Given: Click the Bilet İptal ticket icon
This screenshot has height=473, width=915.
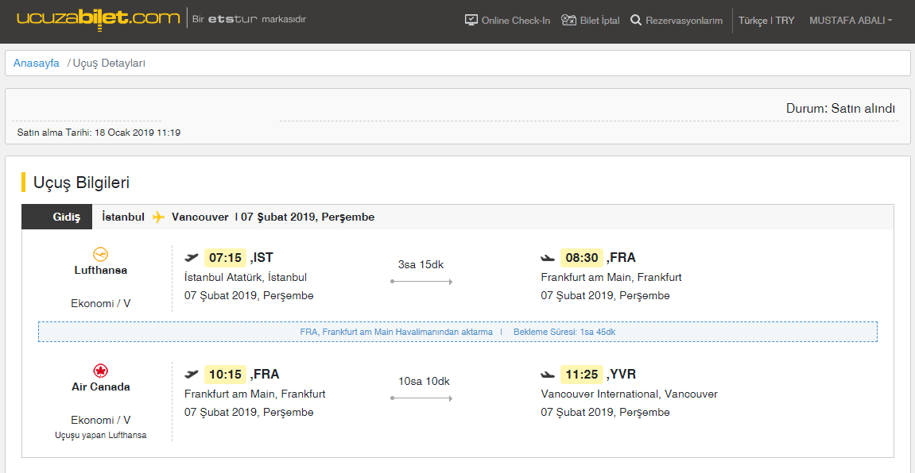Looking at the screenshot, I should (568, 20).
